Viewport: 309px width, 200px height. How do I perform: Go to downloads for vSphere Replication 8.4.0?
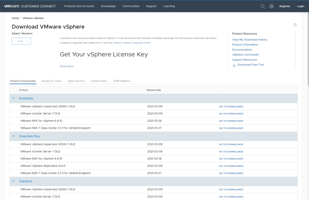(231, 166)
